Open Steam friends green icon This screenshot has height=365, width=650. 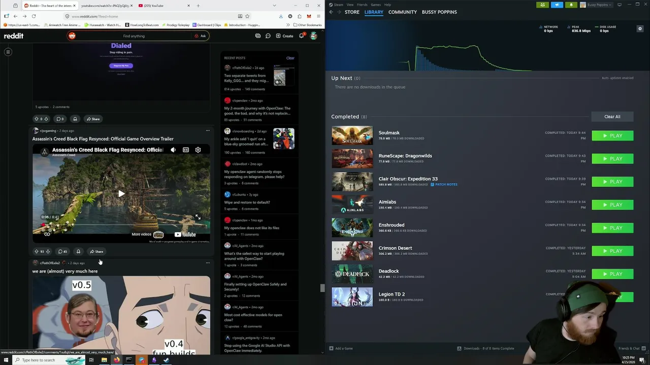[x=543, y=5]
